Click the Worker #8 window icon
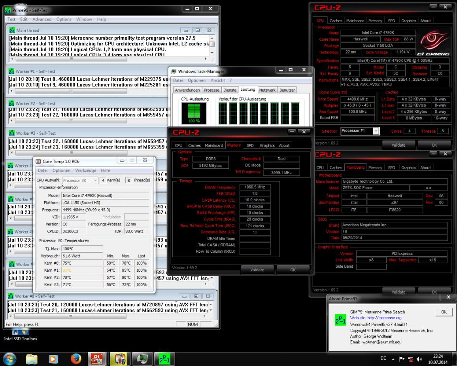Screen dimensions: 457x366 point(11,296)
